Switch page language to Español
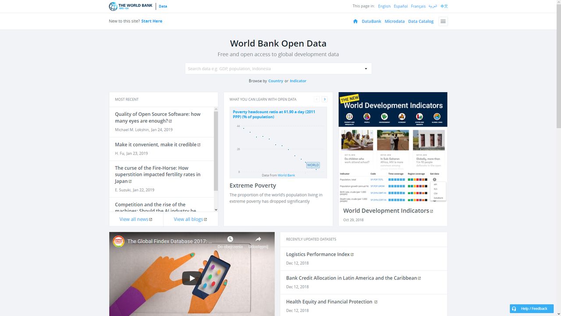The width and height of the screenshot is (561, 316). pyautogui.click(x=401, y=6)
